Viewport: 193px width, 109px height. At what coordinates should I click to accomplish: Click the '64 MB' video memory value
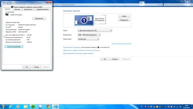[28, 37]
